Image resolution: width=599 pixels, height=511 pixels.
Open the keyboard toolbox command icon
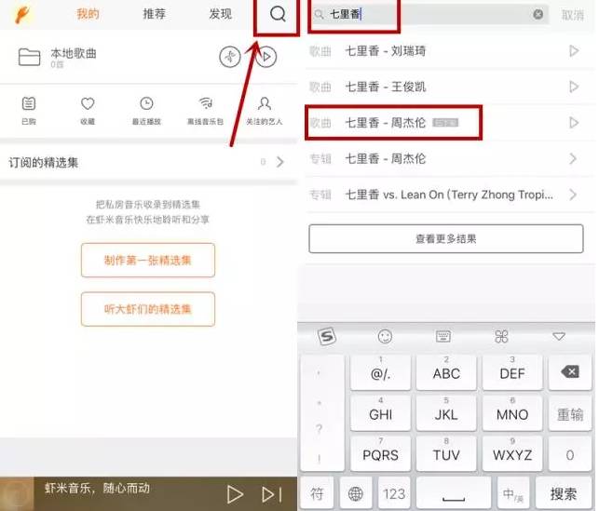[x=501, y=337]
